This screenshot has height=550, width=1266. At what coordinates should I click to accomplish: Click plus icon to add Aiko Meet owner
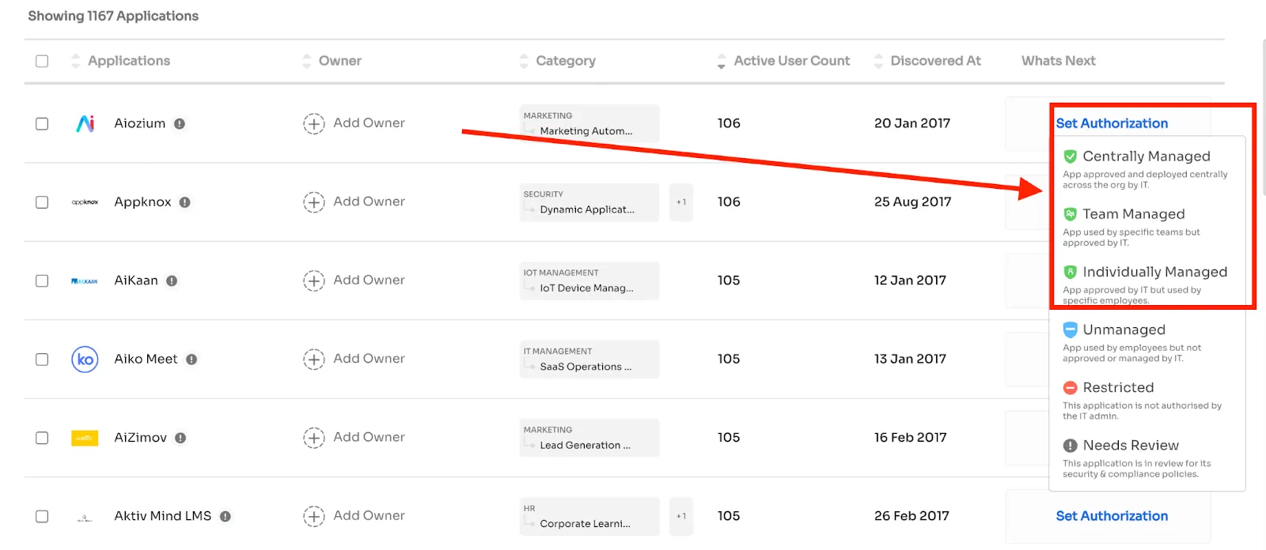click(x=314, y=360)
